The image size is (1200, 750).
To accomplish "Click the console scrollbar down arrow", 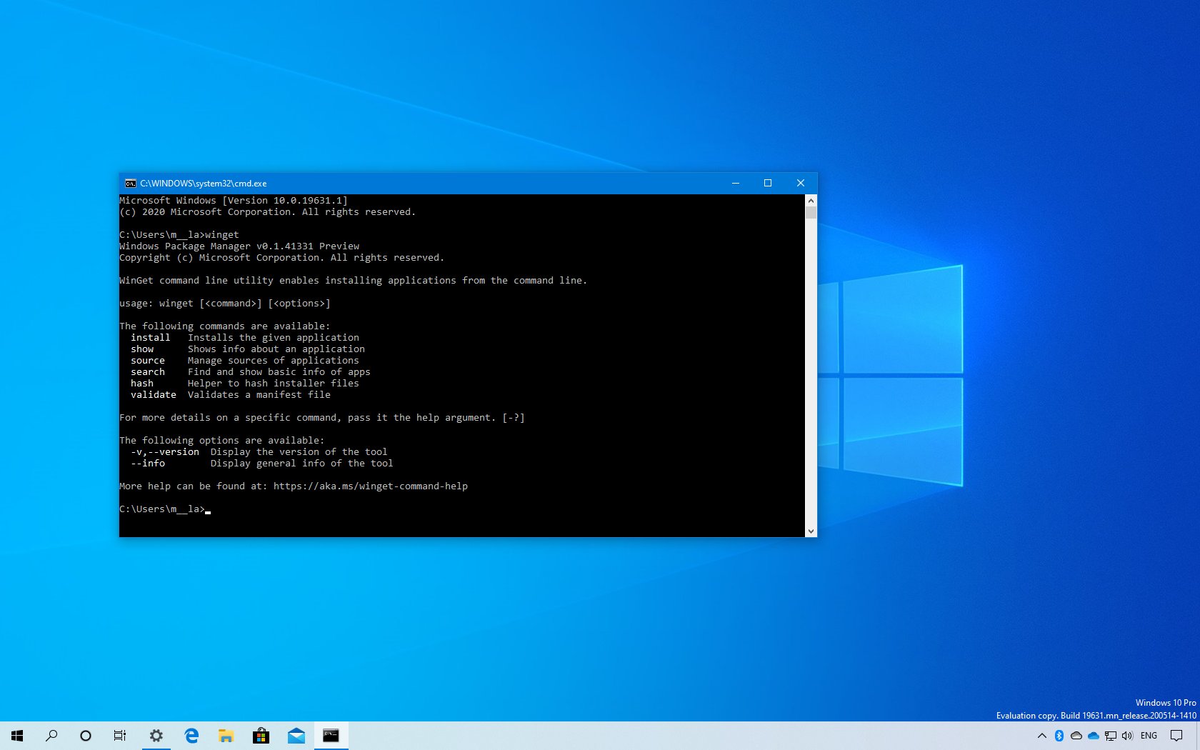I will [x=810, y=531].
